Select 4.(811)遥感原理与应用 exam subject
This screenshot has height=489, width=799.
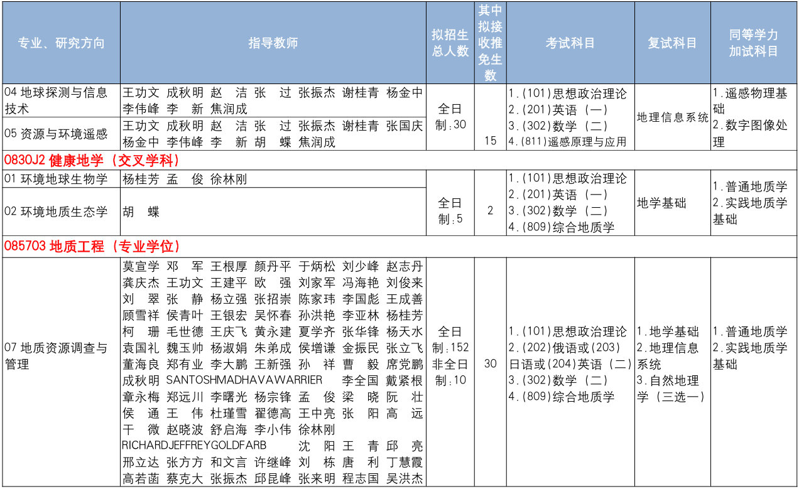pos(568,142)
